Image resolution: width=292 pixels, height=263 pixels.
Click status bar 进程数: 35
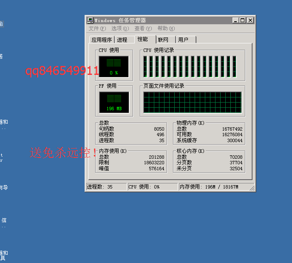click(106, 187)
